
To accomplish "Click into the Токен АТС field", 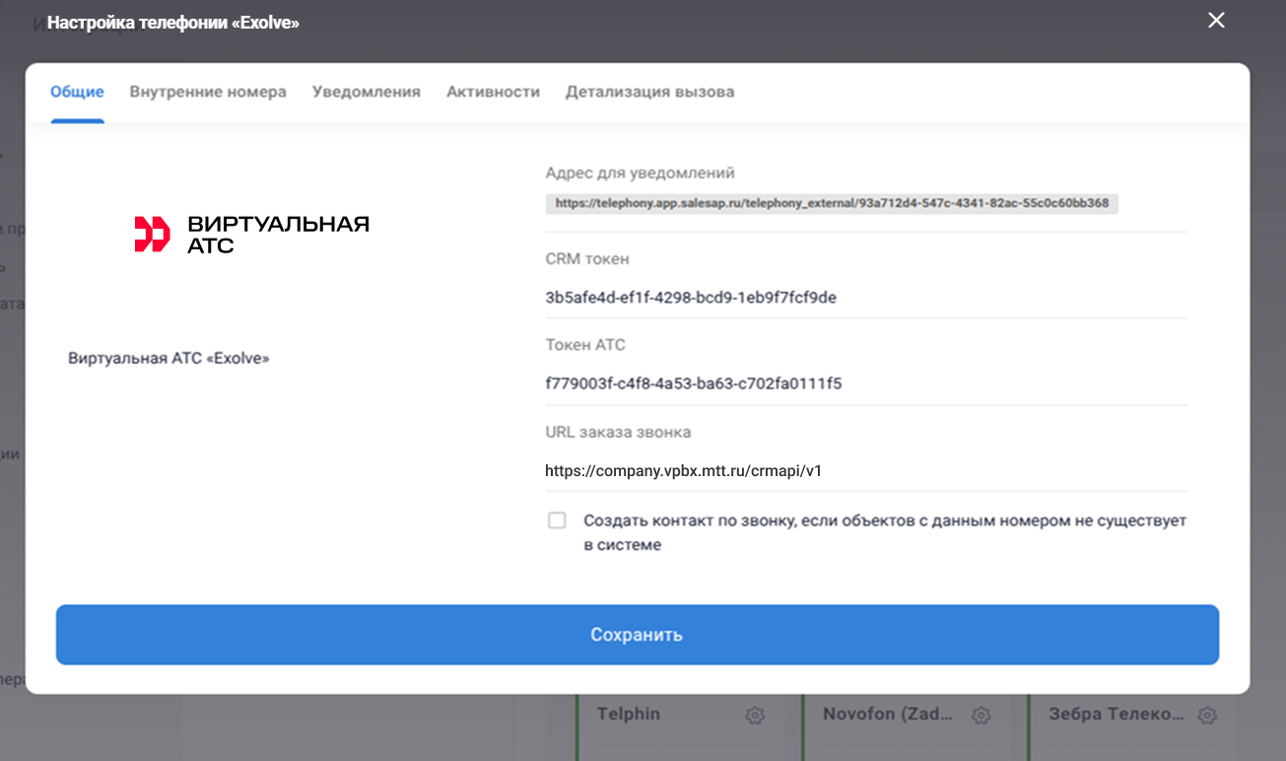I will click(865, 383).
